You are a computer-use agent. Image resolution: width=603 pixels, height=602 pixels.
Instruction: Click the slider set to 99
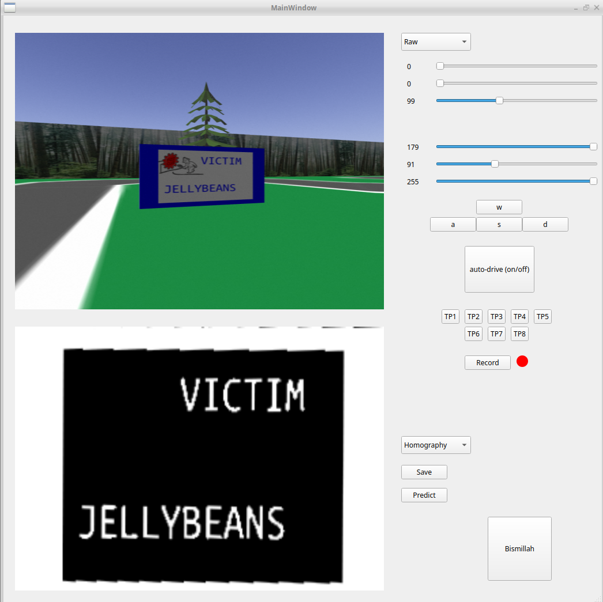[499, 100]
